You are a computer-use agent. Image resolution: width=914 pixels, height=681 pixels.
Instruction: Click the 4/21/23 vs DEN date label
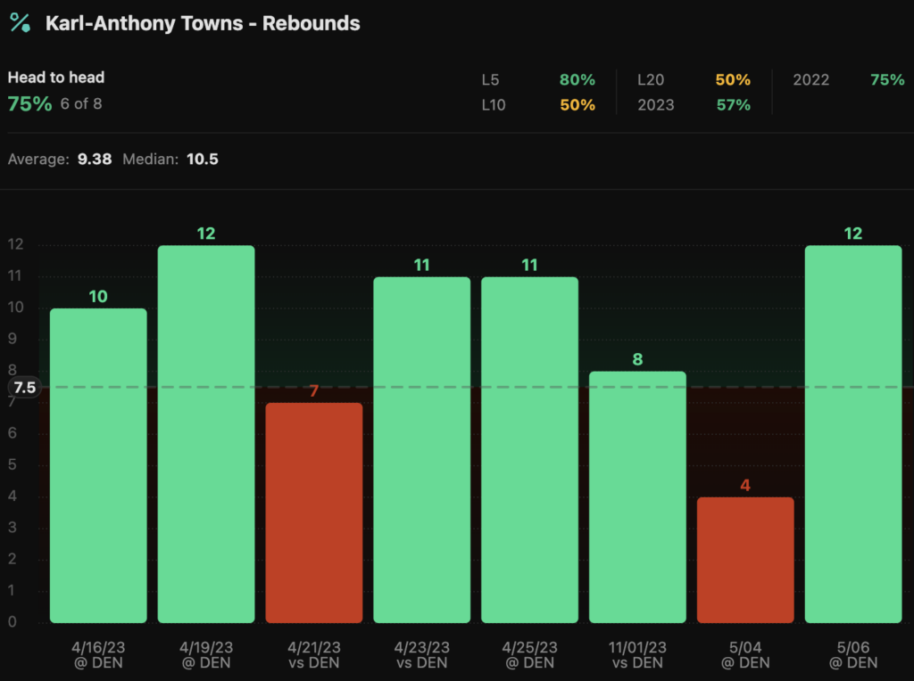[313, 655]
